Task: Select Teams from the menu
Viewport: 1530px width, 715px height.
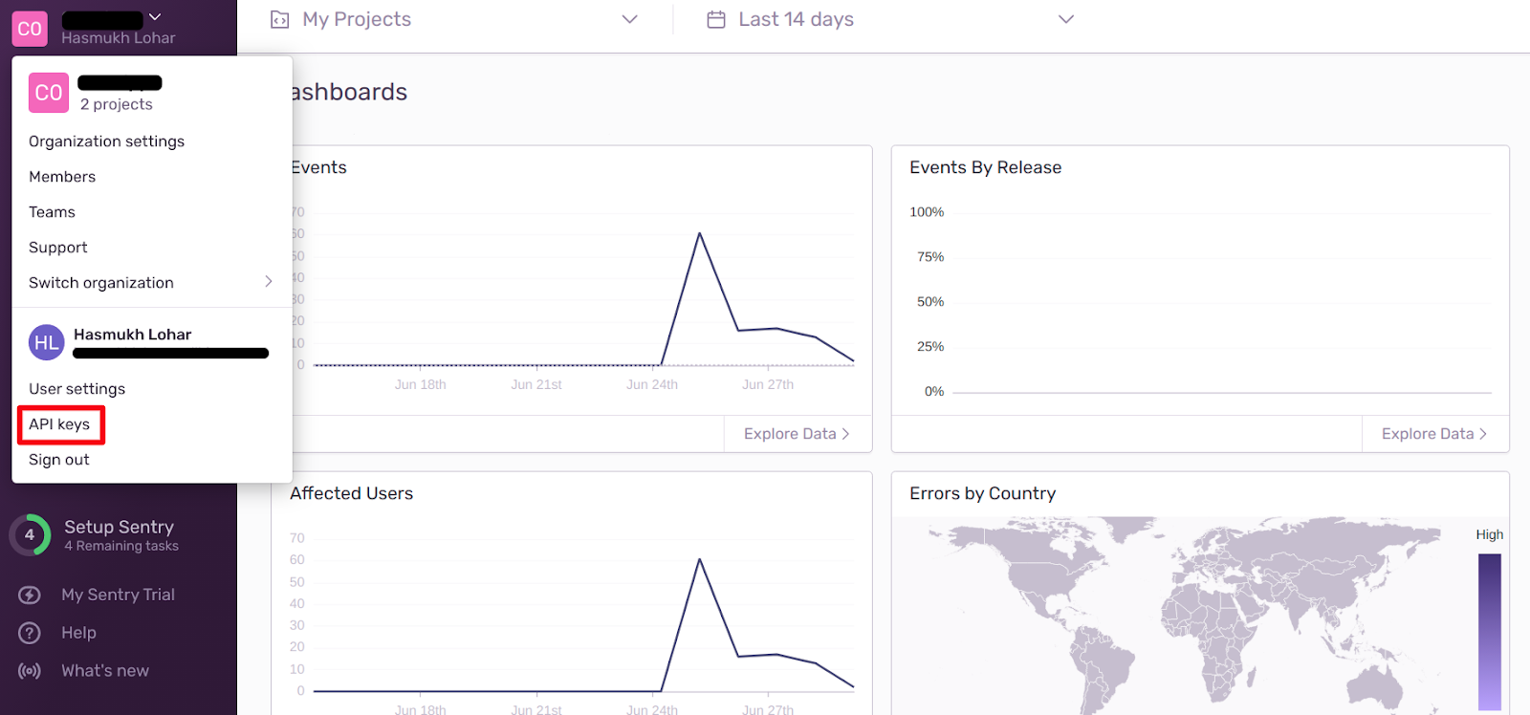Action: (x=52, y=212)
